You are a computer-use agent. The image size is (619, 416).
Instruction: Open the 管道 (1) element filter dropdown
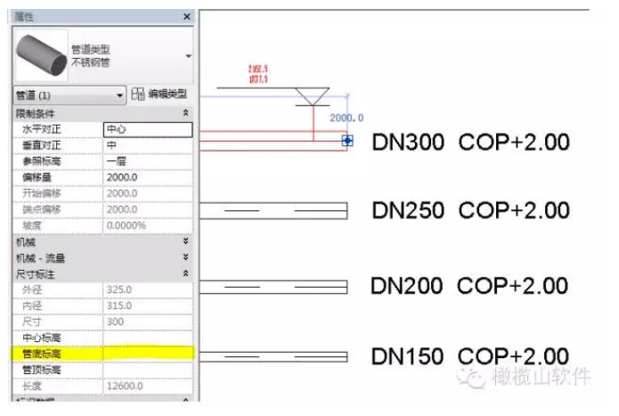coord(120,94)
